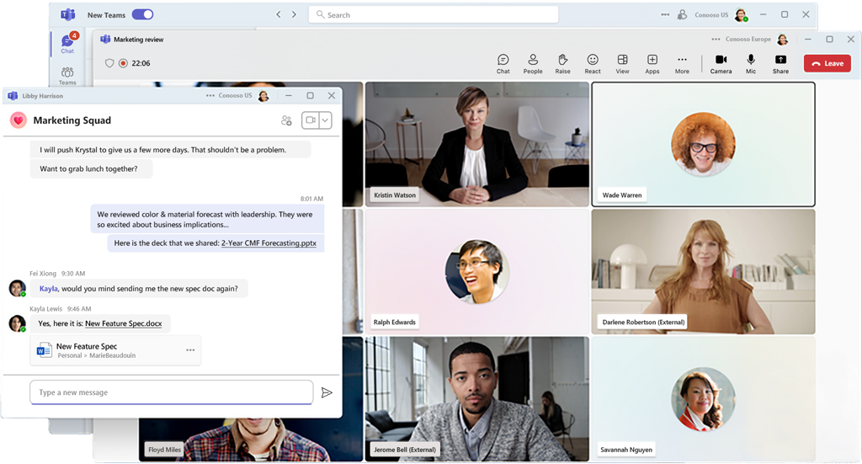Image resolution: width=862 pixels, height=464 pixels.
Task: Open More options in meeting toolbar
Action: point(682,63)
